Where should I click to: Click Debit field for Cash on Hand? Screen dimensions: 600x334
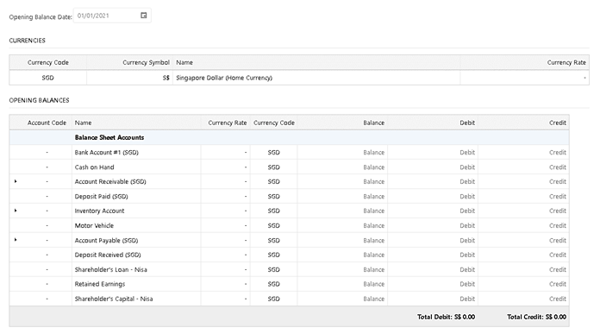(433, 167)
